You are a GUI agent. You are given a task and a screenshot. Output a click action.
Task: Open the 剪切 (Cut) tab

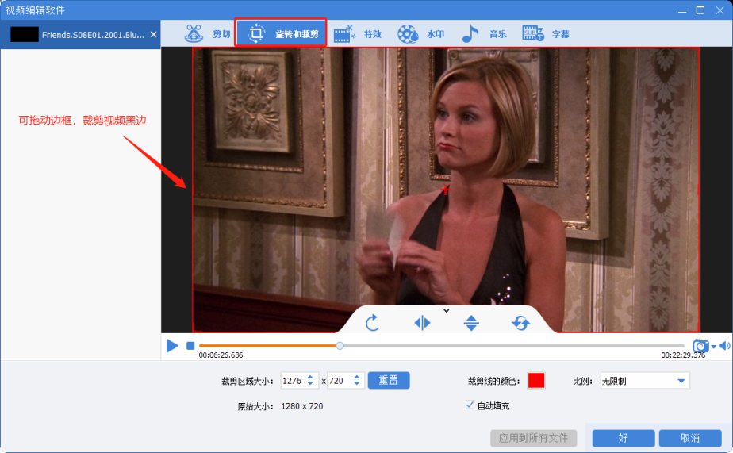tap(208, 33)
